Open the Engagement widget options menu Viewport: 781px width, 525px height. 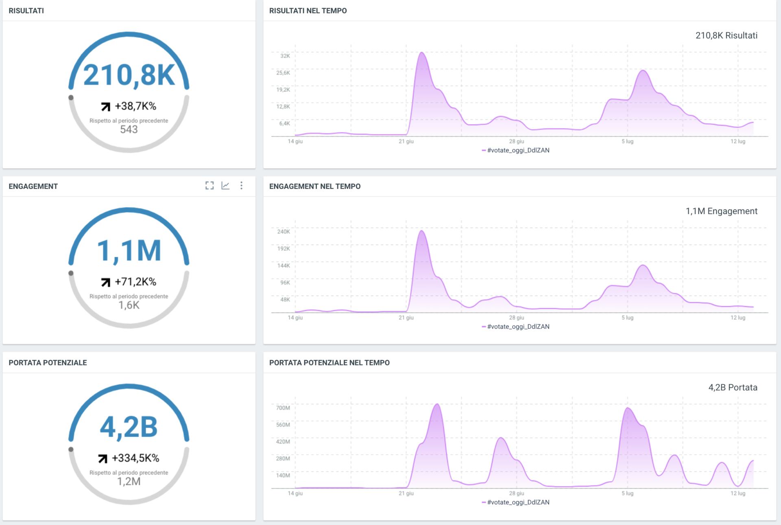[x=242, y=186]
